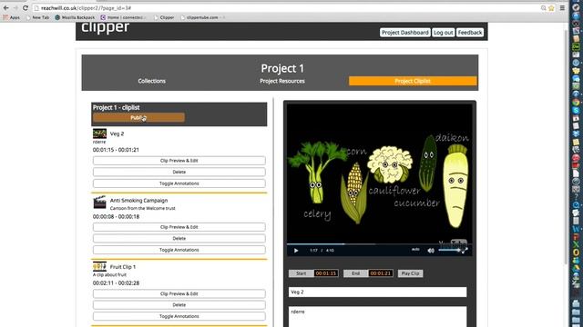Click the YouTube logo on the video
This screenshot has height=327, width=583.
453,243
